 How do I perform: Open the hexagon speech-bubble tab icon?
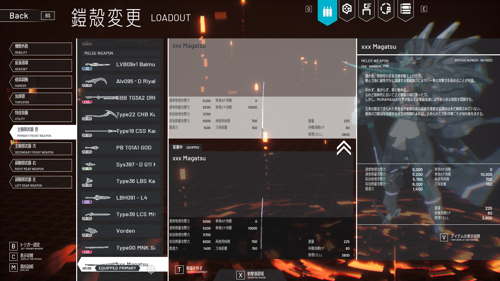tap(347, 9)
